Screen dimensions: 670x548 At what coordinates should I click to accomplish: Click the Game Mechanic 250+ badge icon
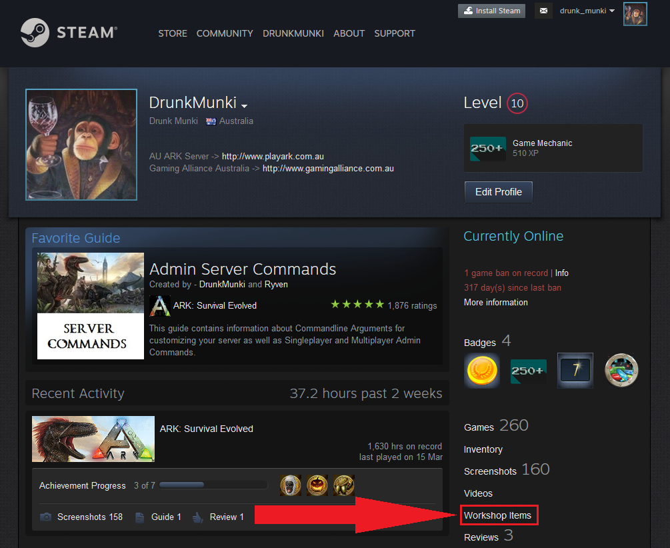tap(487, 148)
